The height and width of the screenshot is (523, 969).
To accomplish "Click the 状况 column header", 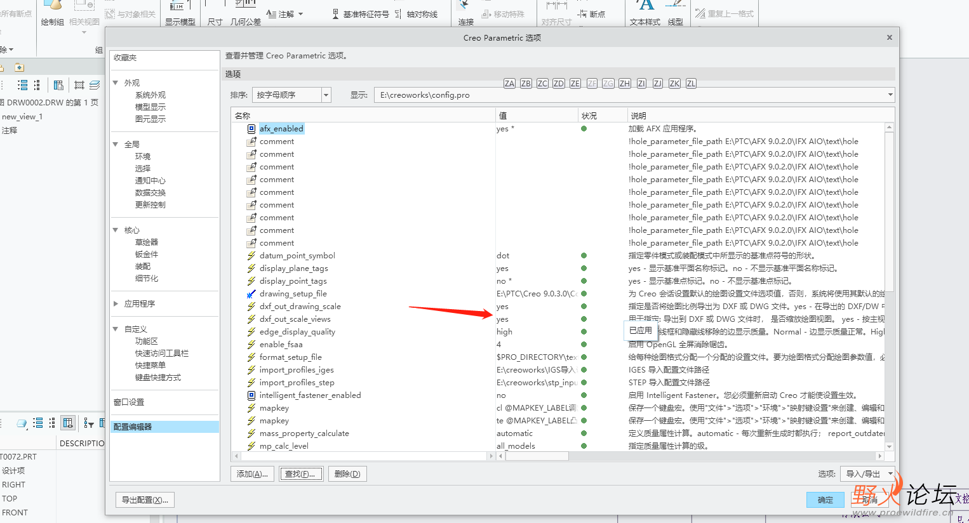I will coord(602,116).
